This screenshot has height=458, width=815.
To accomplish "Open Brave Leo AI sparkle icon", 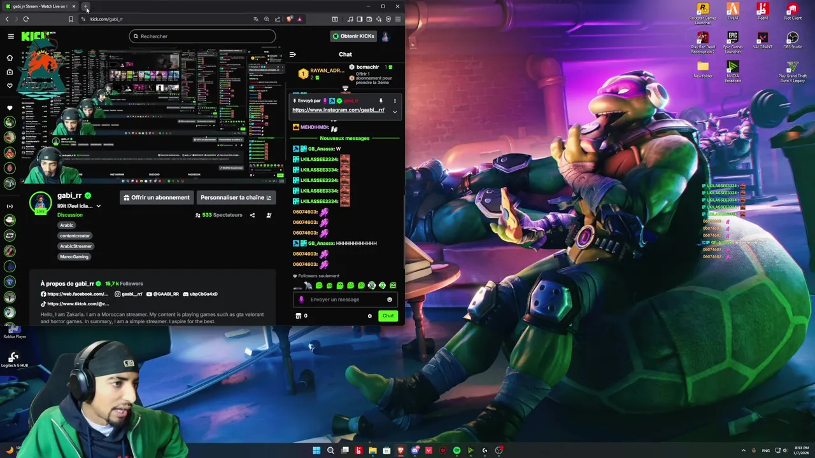I will [378, 19].
